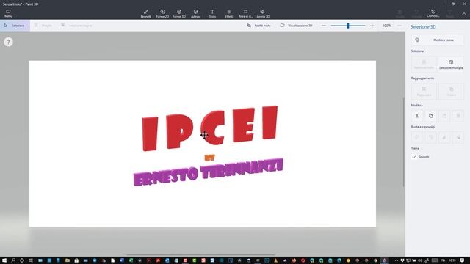Open the Effetti effects panel
This screenshot has height=264, width=470.
(229, 13)
